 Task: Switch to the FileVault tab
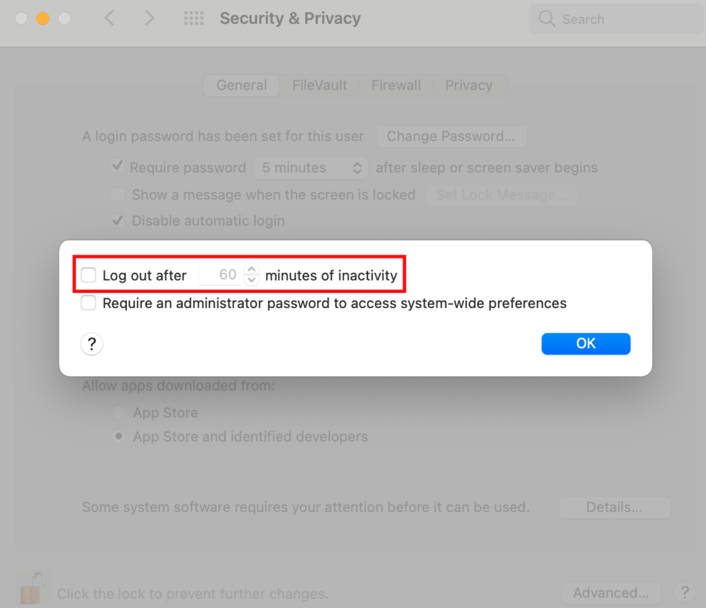pos(319,85)
